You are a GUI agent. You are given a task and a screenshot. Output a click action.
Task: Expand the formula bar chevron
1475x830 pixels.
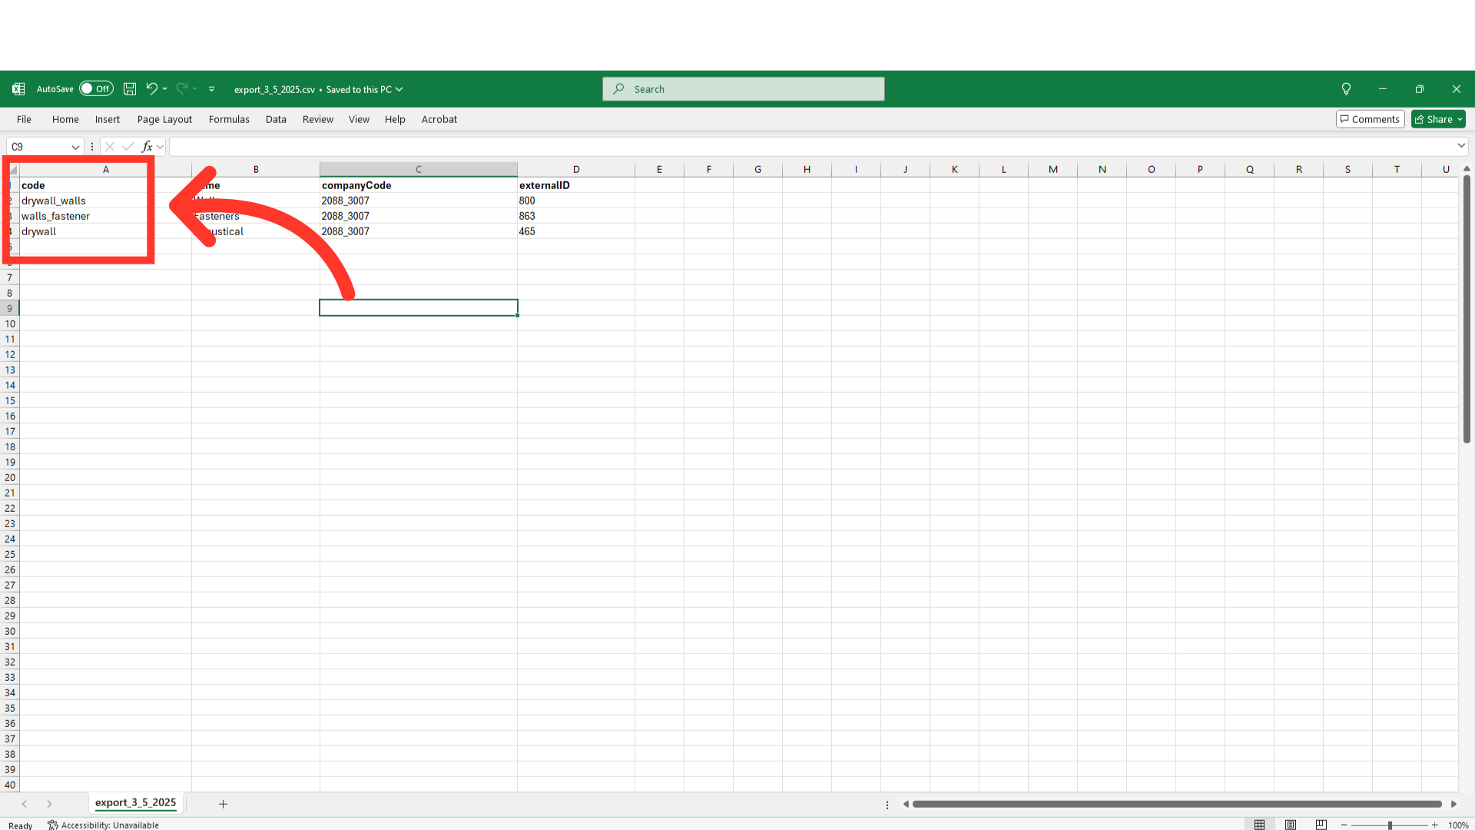click(1461, 146)
